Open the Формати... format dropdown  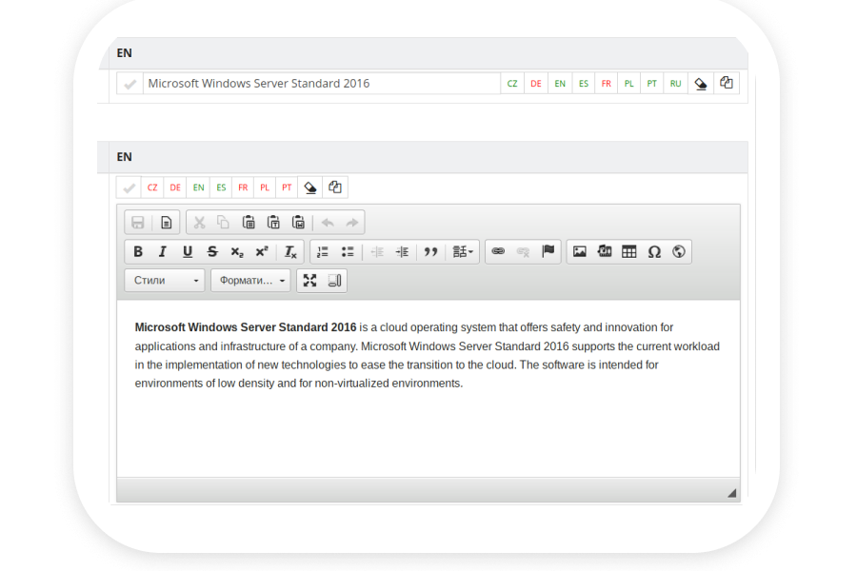(x=250, y=281)
